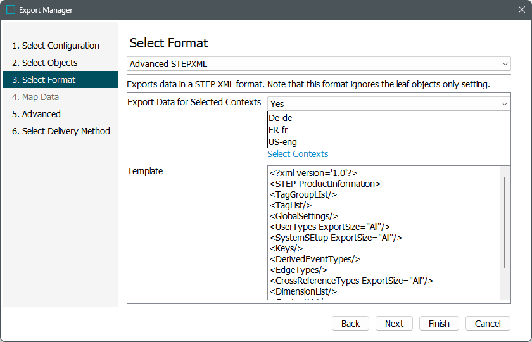Cancel the export wizard
Screen dimensions: 532x342
pos(488,324)
